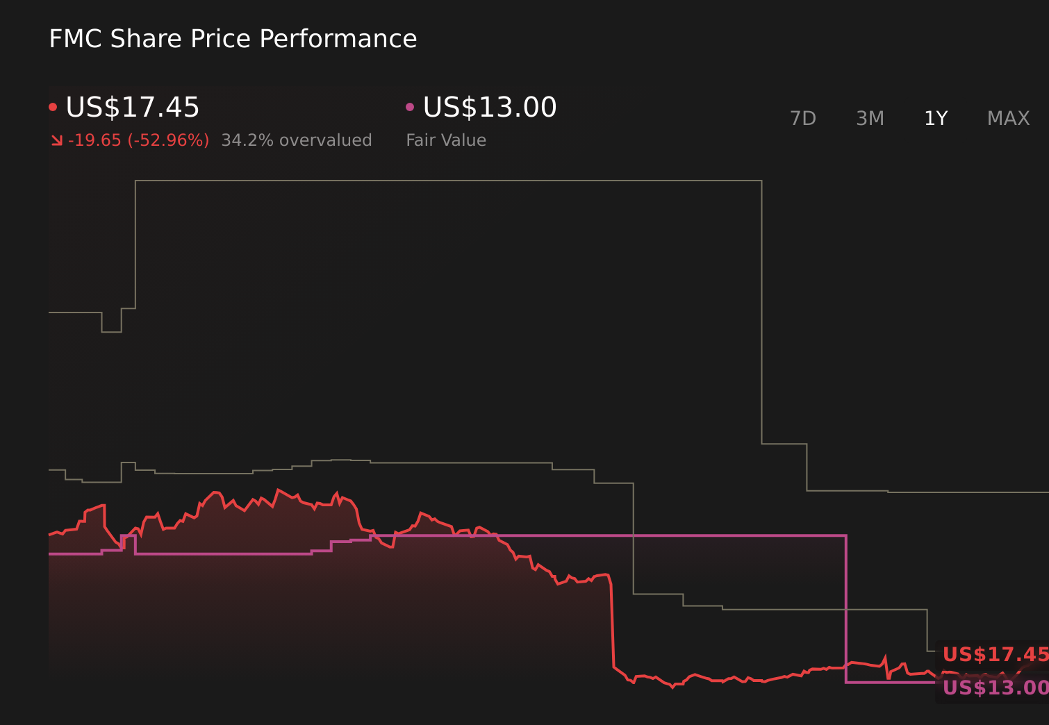The height and width of the screenshot is (725, 1049).
Task: Open the 7D time range view
Action: 803,118
